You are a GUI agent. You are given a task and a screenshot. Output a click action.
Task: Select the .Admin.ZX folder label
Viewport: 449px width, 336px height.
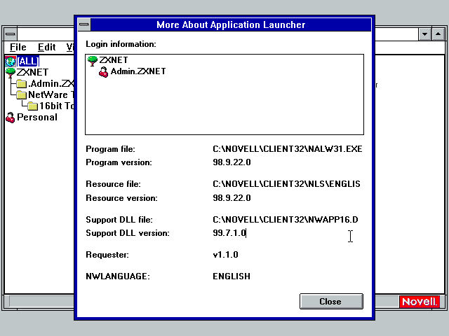click(x=51, y=83)
